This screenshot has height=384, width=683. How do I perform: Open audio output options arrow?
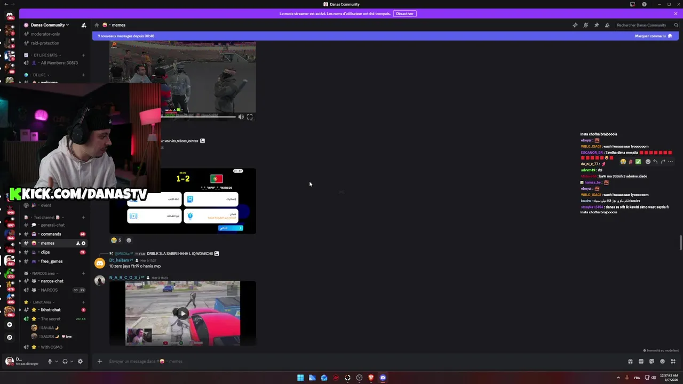[72, 362]
